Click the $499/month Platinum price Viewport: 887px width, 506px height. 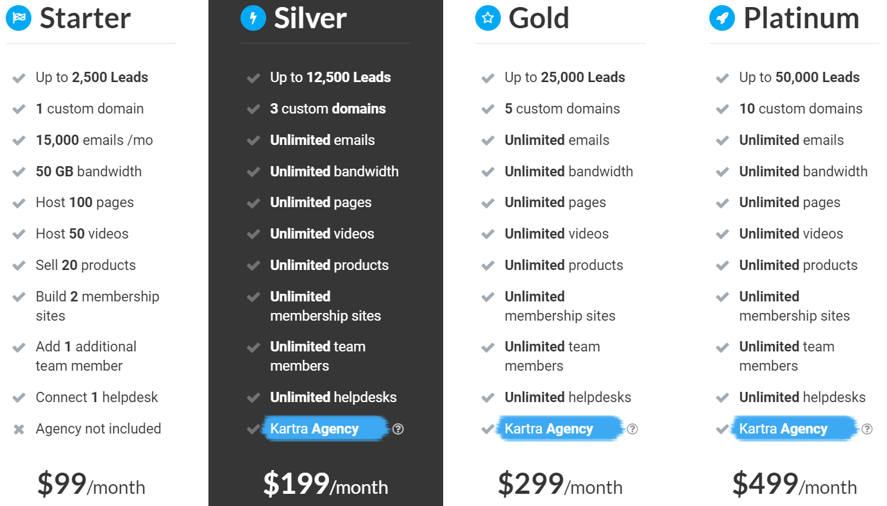click(x=795, y=484)
